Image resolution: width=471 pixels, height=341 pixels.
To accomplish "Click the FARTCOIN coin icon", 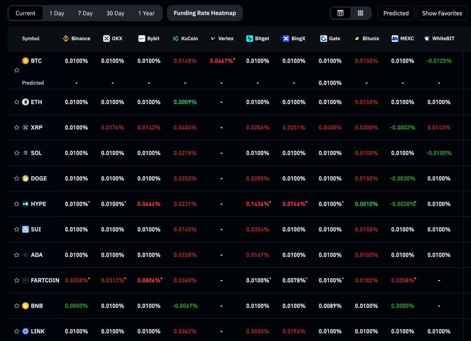I will coord(26,280).
